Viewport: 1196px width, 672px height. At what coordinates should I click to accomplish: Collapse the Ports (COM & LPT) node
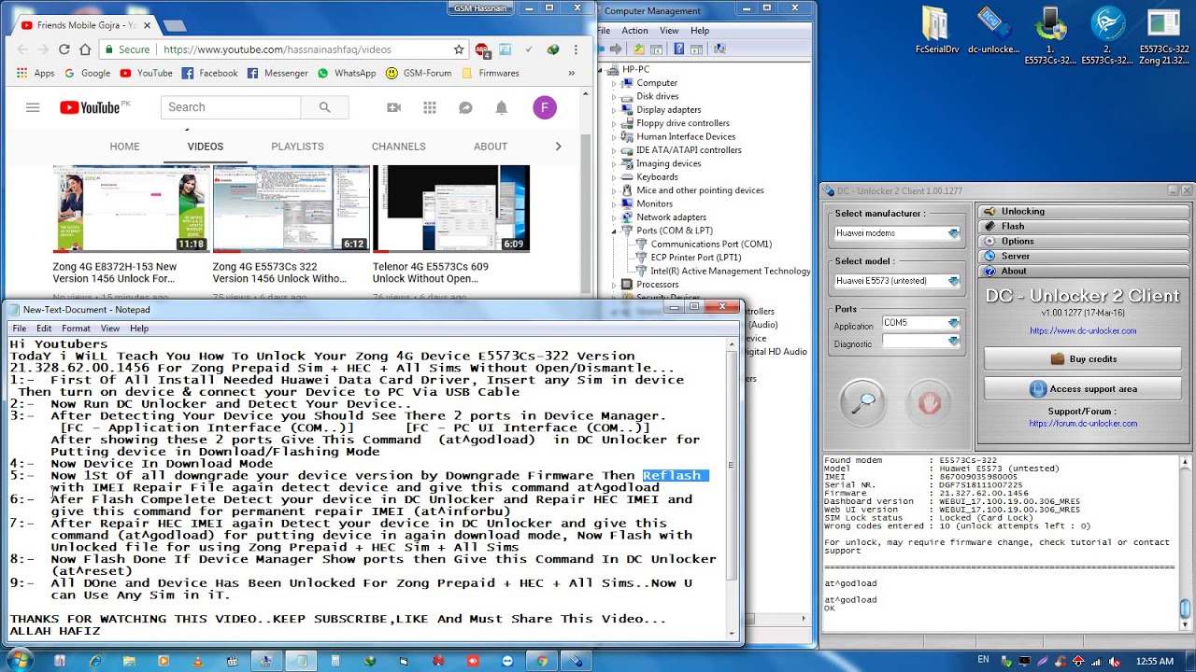(x=614, y=231)
